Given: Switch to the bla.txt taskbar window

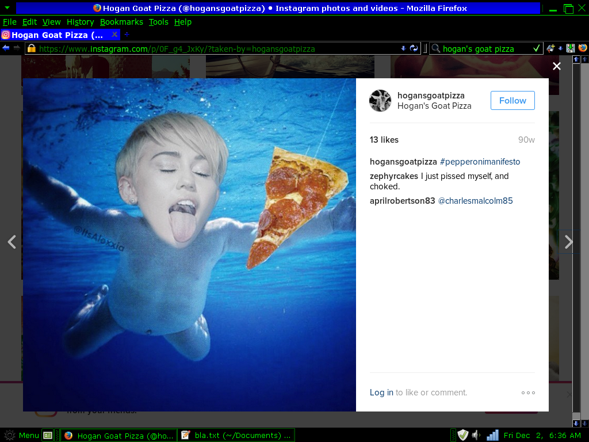Looking at the screenshot, I should [236, 435].
